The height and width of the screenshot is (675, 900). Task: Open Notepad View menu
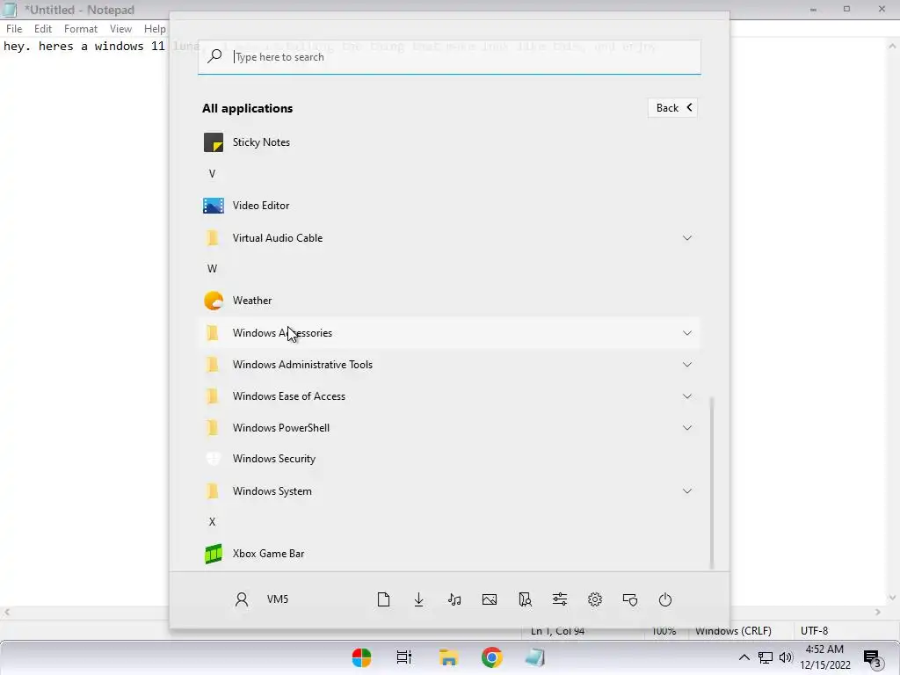120,29
